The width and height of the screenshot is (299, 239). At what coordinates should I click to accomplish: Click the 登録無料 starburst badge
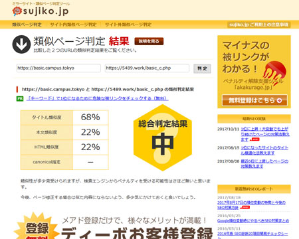(x=37, y=227)
